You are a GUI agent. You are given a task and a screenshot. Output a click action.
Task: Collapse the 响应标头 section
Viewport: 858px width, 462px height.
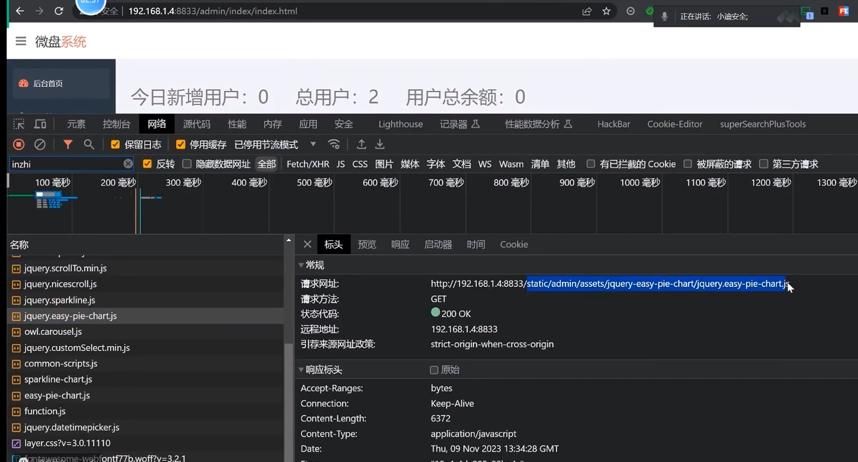pyautogui.click(x=301, y=370)
